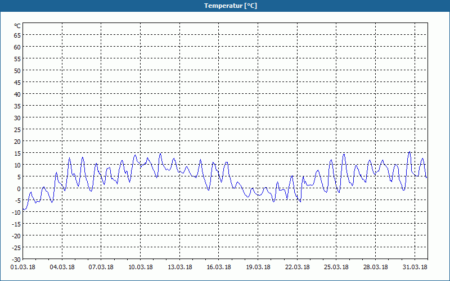Viewport: 450px width, 281px height.
Task: Click the 25.03.18 date label
Action: click(336, 267)
